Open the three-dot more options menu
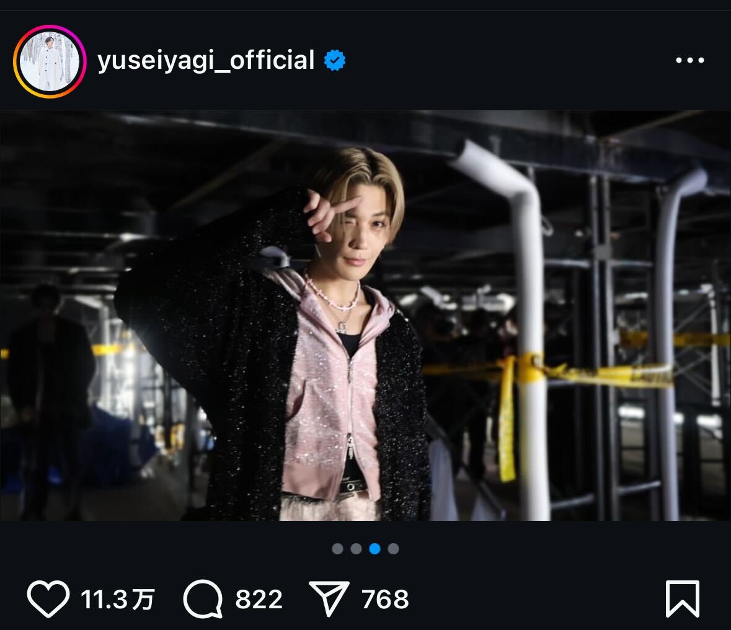Screen dimensions: 731x630 tap(690, 60)
